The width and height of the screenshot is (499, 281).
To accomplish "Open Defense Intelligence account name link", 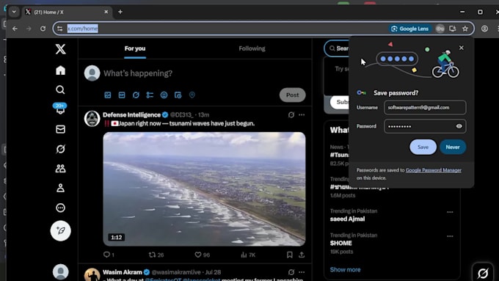I will coord(131,114).
